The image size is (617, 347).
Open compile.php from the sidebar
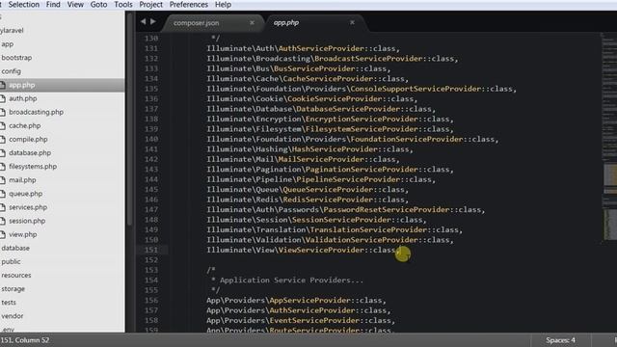click(28, 139)
